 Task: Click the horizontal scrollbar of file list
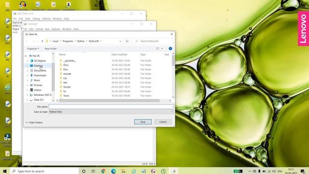coord(110,101)
